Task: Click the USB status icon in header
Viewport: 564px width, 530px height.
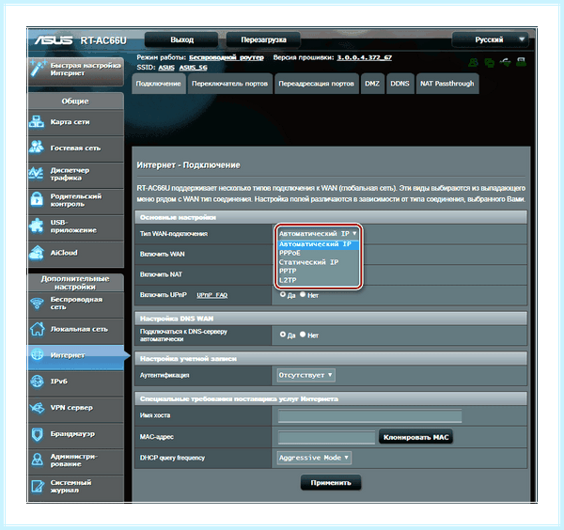Action: (x=506, y=63)
